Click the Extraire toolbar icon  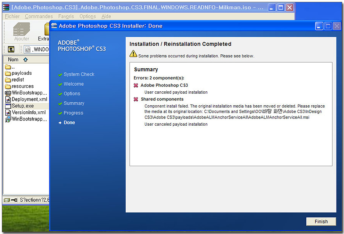click(x=44, y=32)
